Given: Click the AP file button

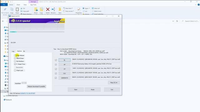Looking at the screenshot, I should [65, 64].
